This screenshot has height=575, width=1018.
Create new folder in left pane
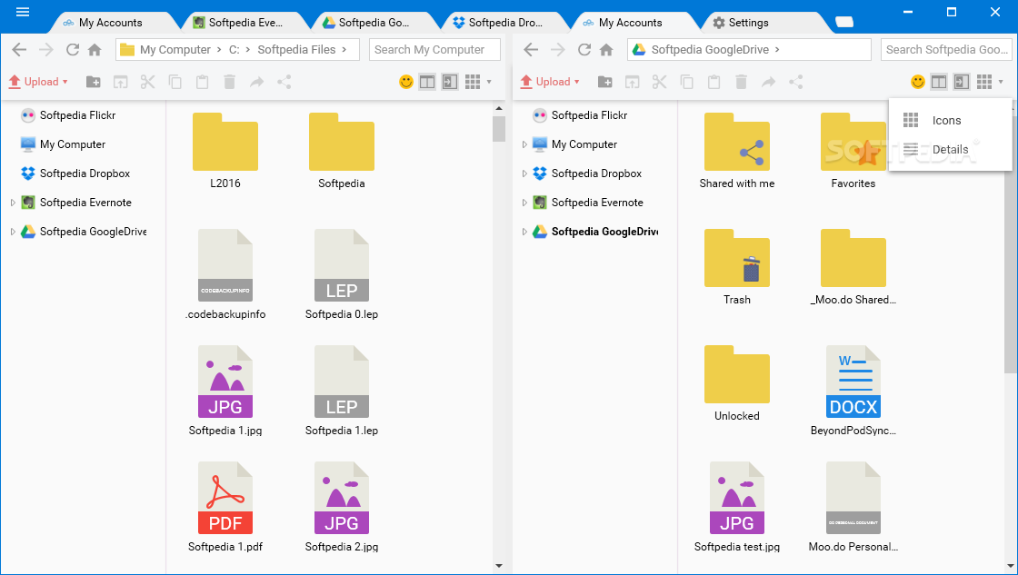(94, 82)
